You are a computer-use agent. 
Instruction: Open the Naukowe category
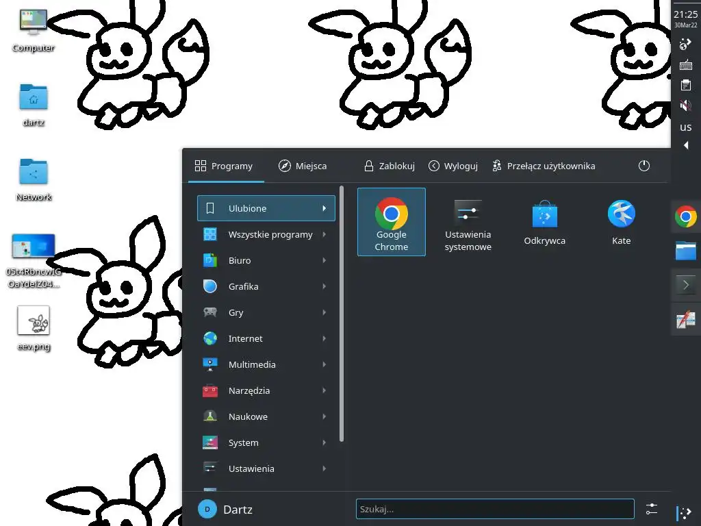(266, 416)
